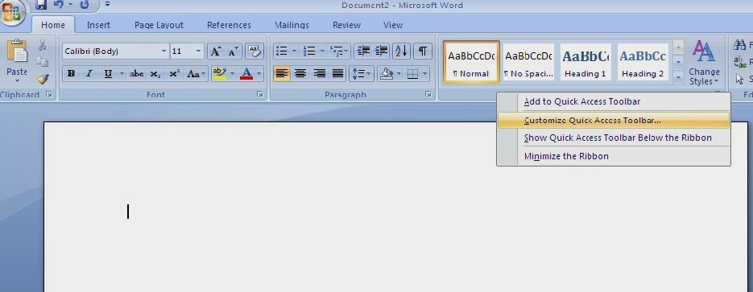Click the Paste button

(x=17, y=61)
